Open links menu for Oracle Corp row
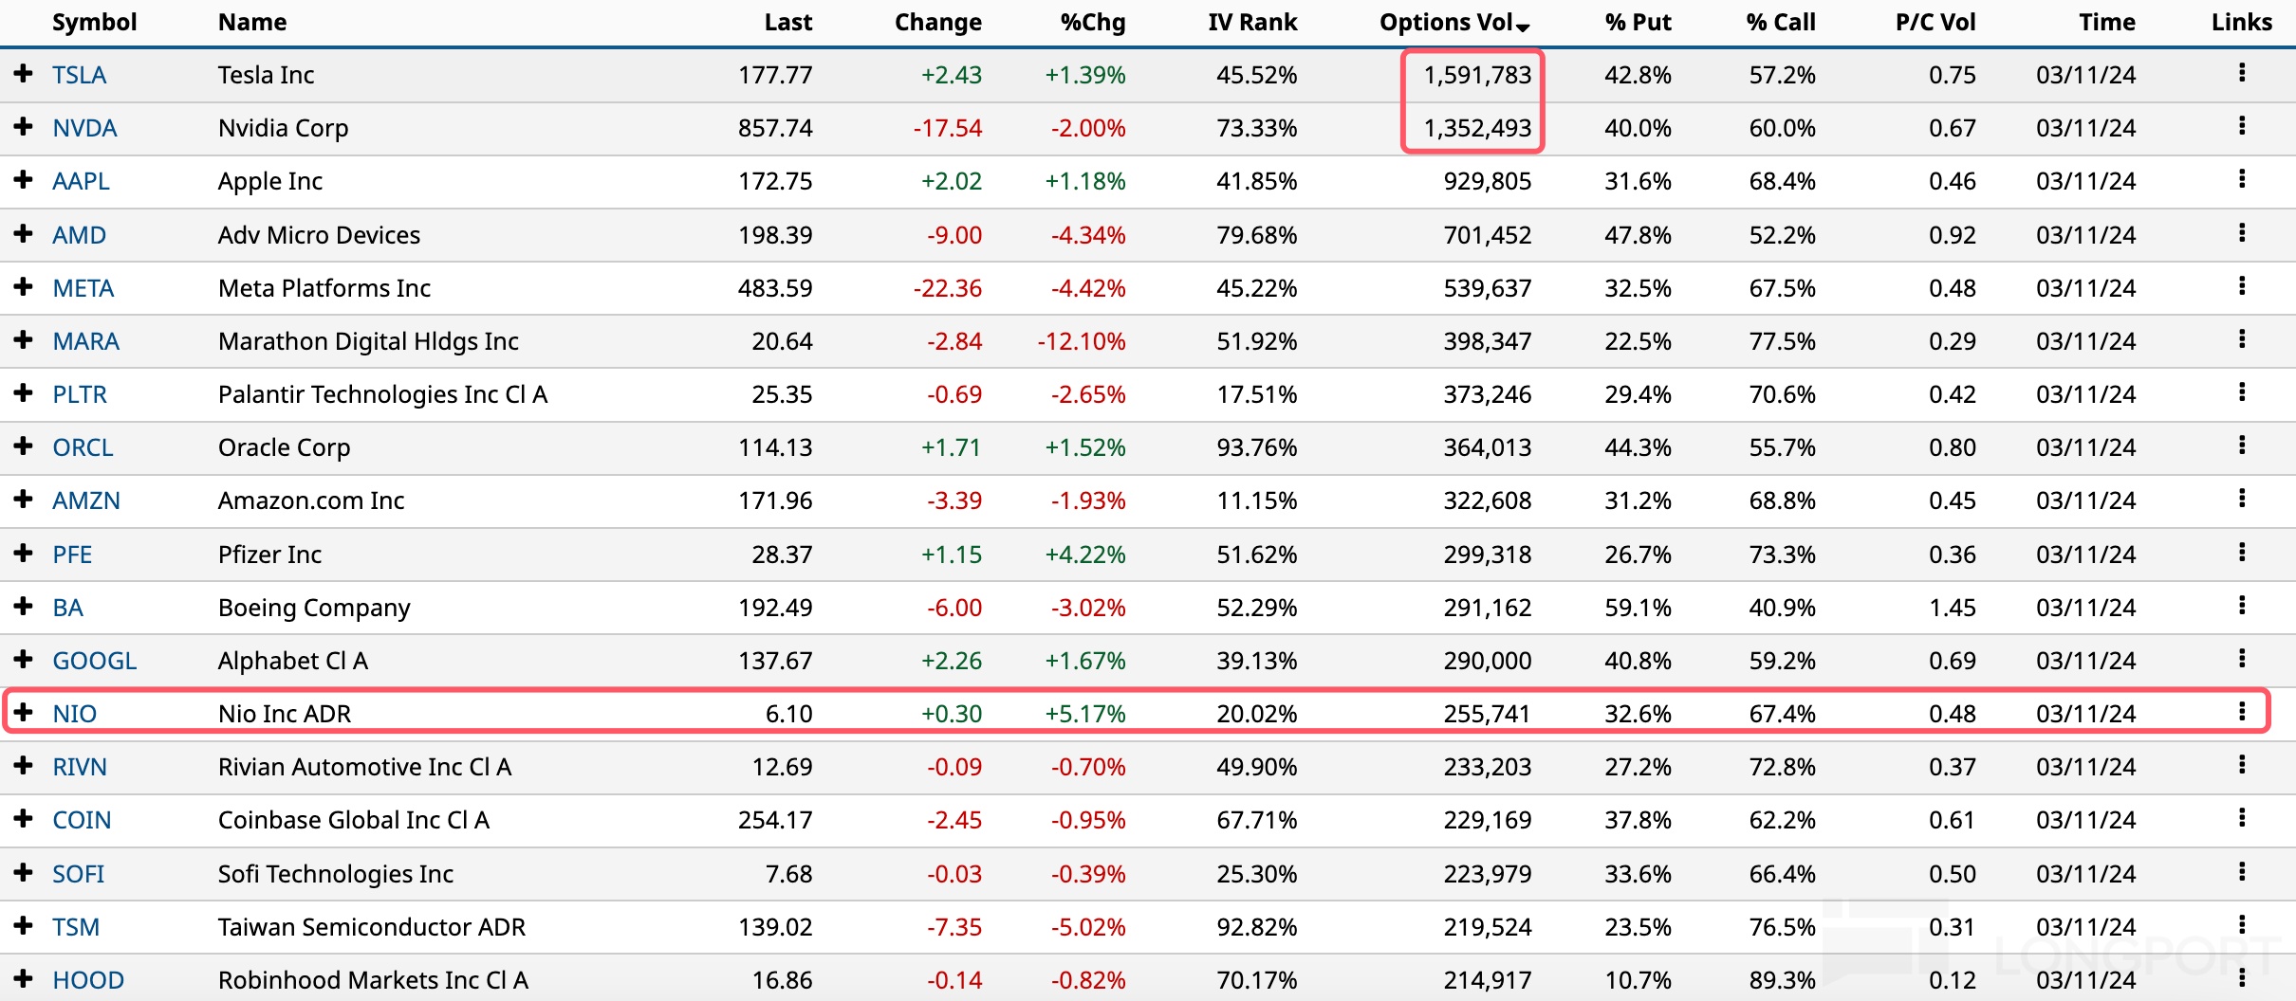This screenshot has width=2296, height=1001. tap(2241, 446)
